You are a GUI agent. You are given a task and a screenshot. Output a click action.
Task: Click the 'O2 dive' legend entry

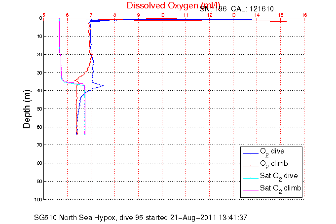[x=272, y=152]
